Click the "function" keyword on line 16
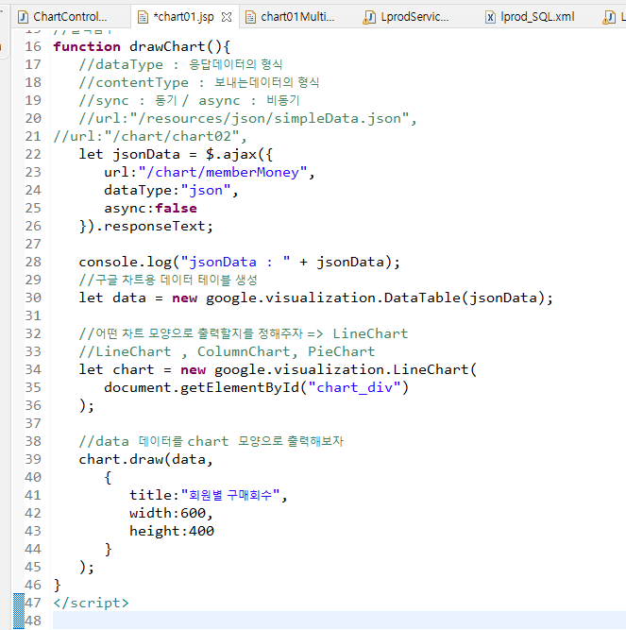Image resolution: width=626 pixels, height=630 pixels. point(87,46)
